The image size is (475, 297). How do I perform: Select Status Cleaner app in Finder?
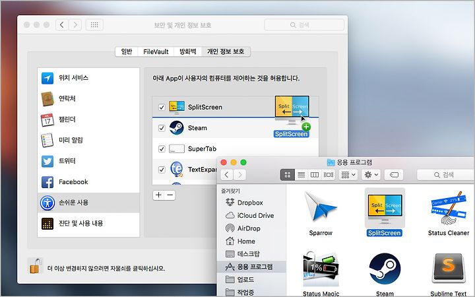(x=449, y=212)
